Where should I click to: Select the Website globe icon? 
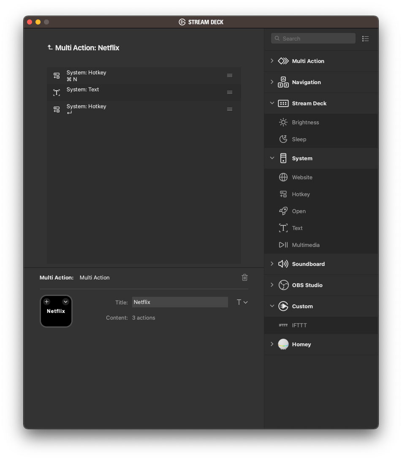(x=283, y=177)
